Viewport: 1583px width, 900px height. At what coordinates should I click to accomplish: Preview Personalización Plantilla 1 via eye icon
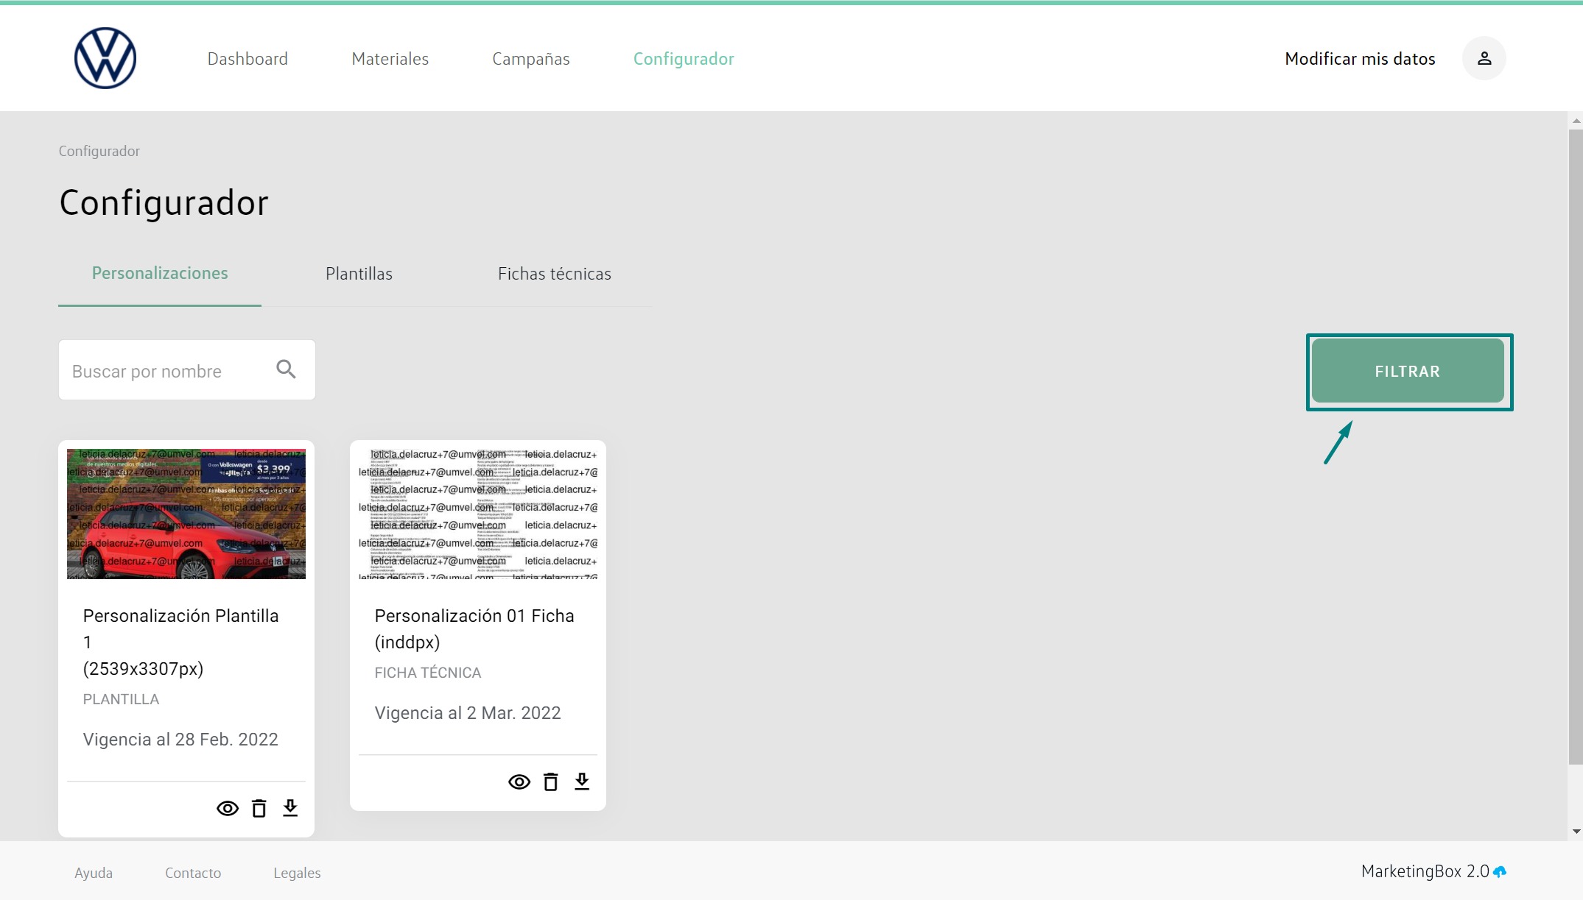coord(228,808)
